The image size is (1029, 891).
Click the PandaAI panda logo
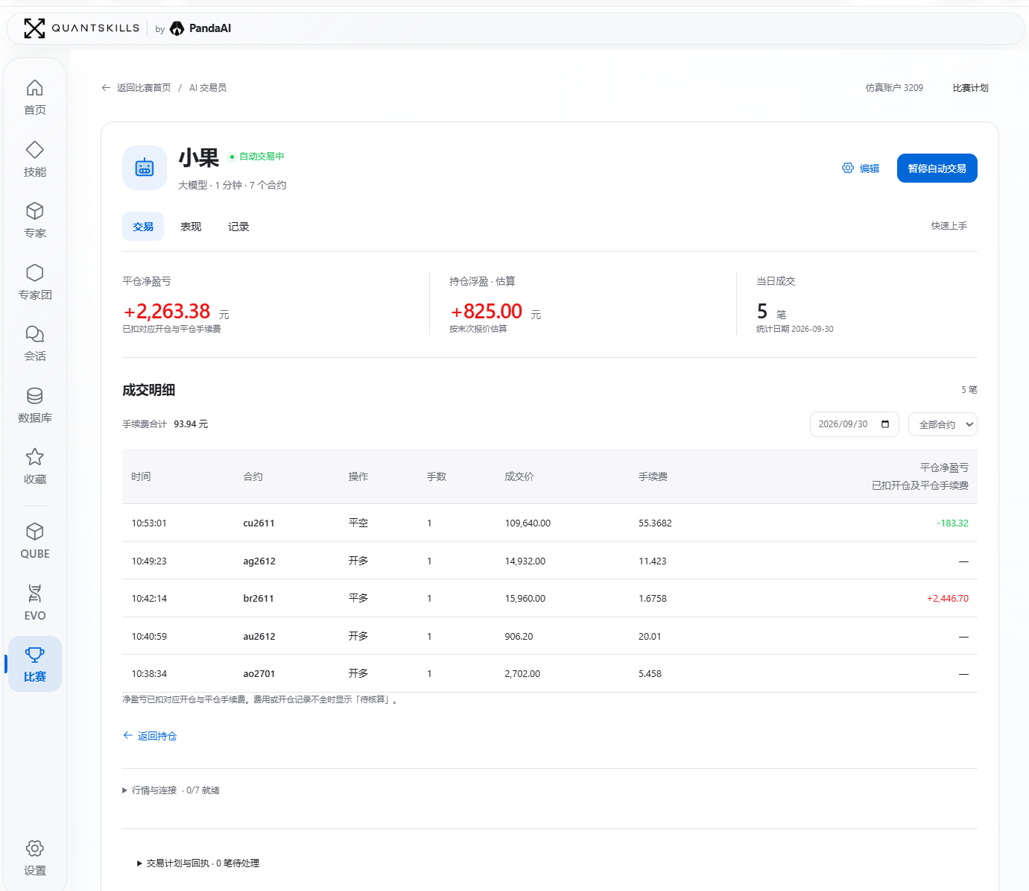177,28
